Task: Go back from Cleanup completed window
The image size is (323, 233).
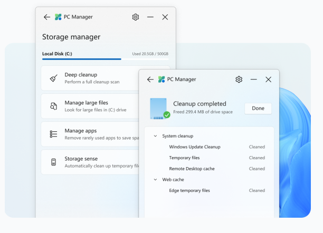Action: pyautogui.click(x=150, y=79)
